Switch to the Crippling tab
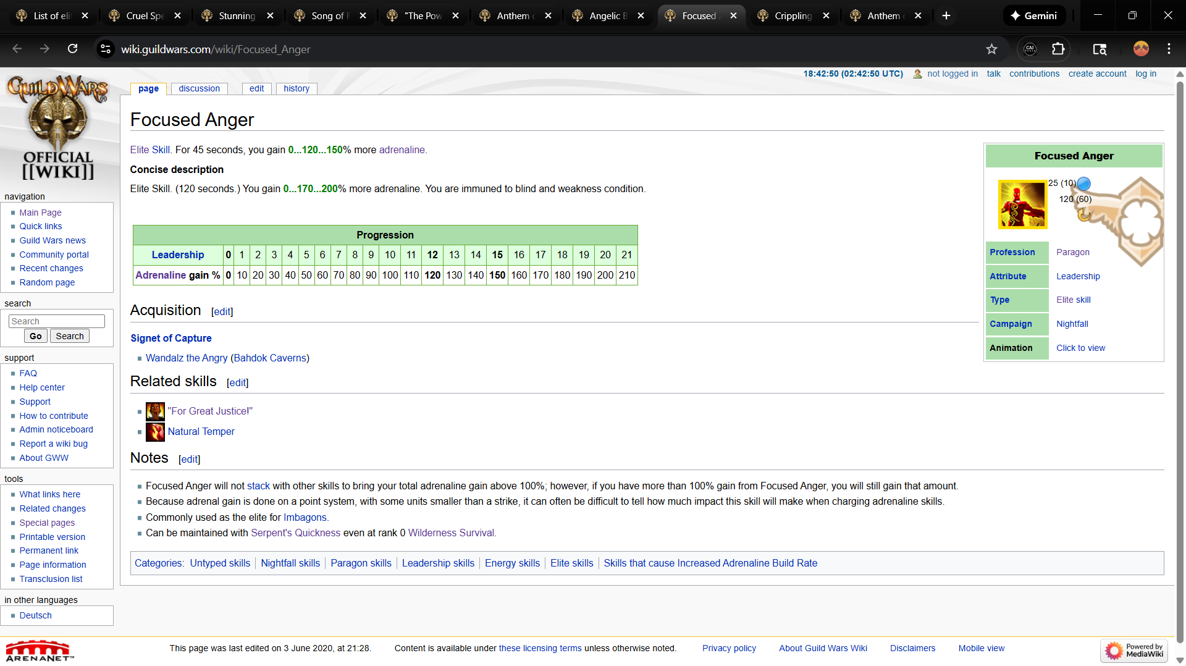Viewport: 1186px width, 666px height. pos(794,15)
